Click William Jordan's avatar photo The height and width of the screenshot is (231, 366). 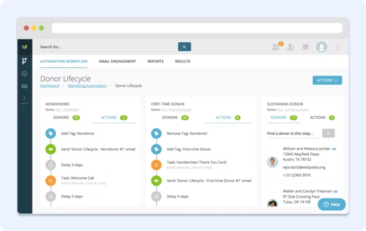pyautogui.click(x=273, y=162)
